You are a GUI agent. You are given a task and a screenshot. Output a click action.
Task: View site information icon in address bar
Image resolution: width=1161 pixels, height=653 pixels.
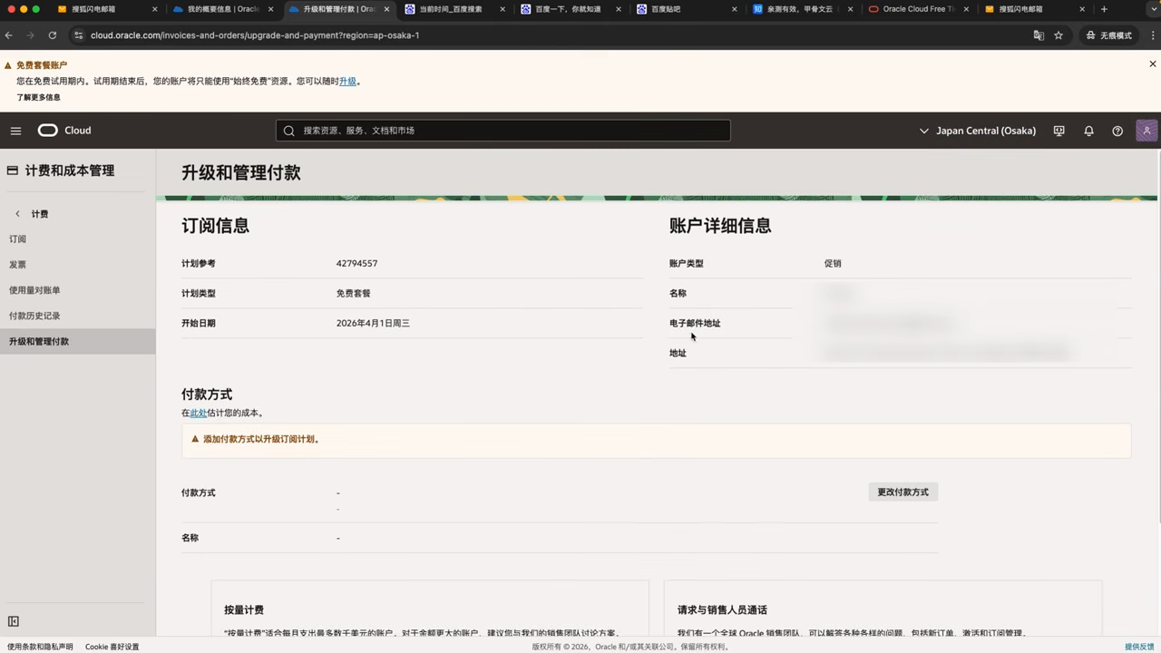(79, 35)
